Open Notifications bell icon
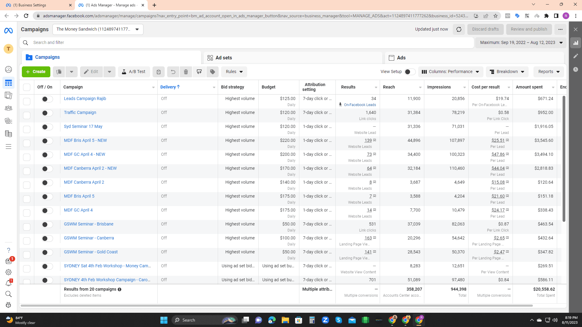The height and width of the screenshot is (327, 582). coord(8,283)
